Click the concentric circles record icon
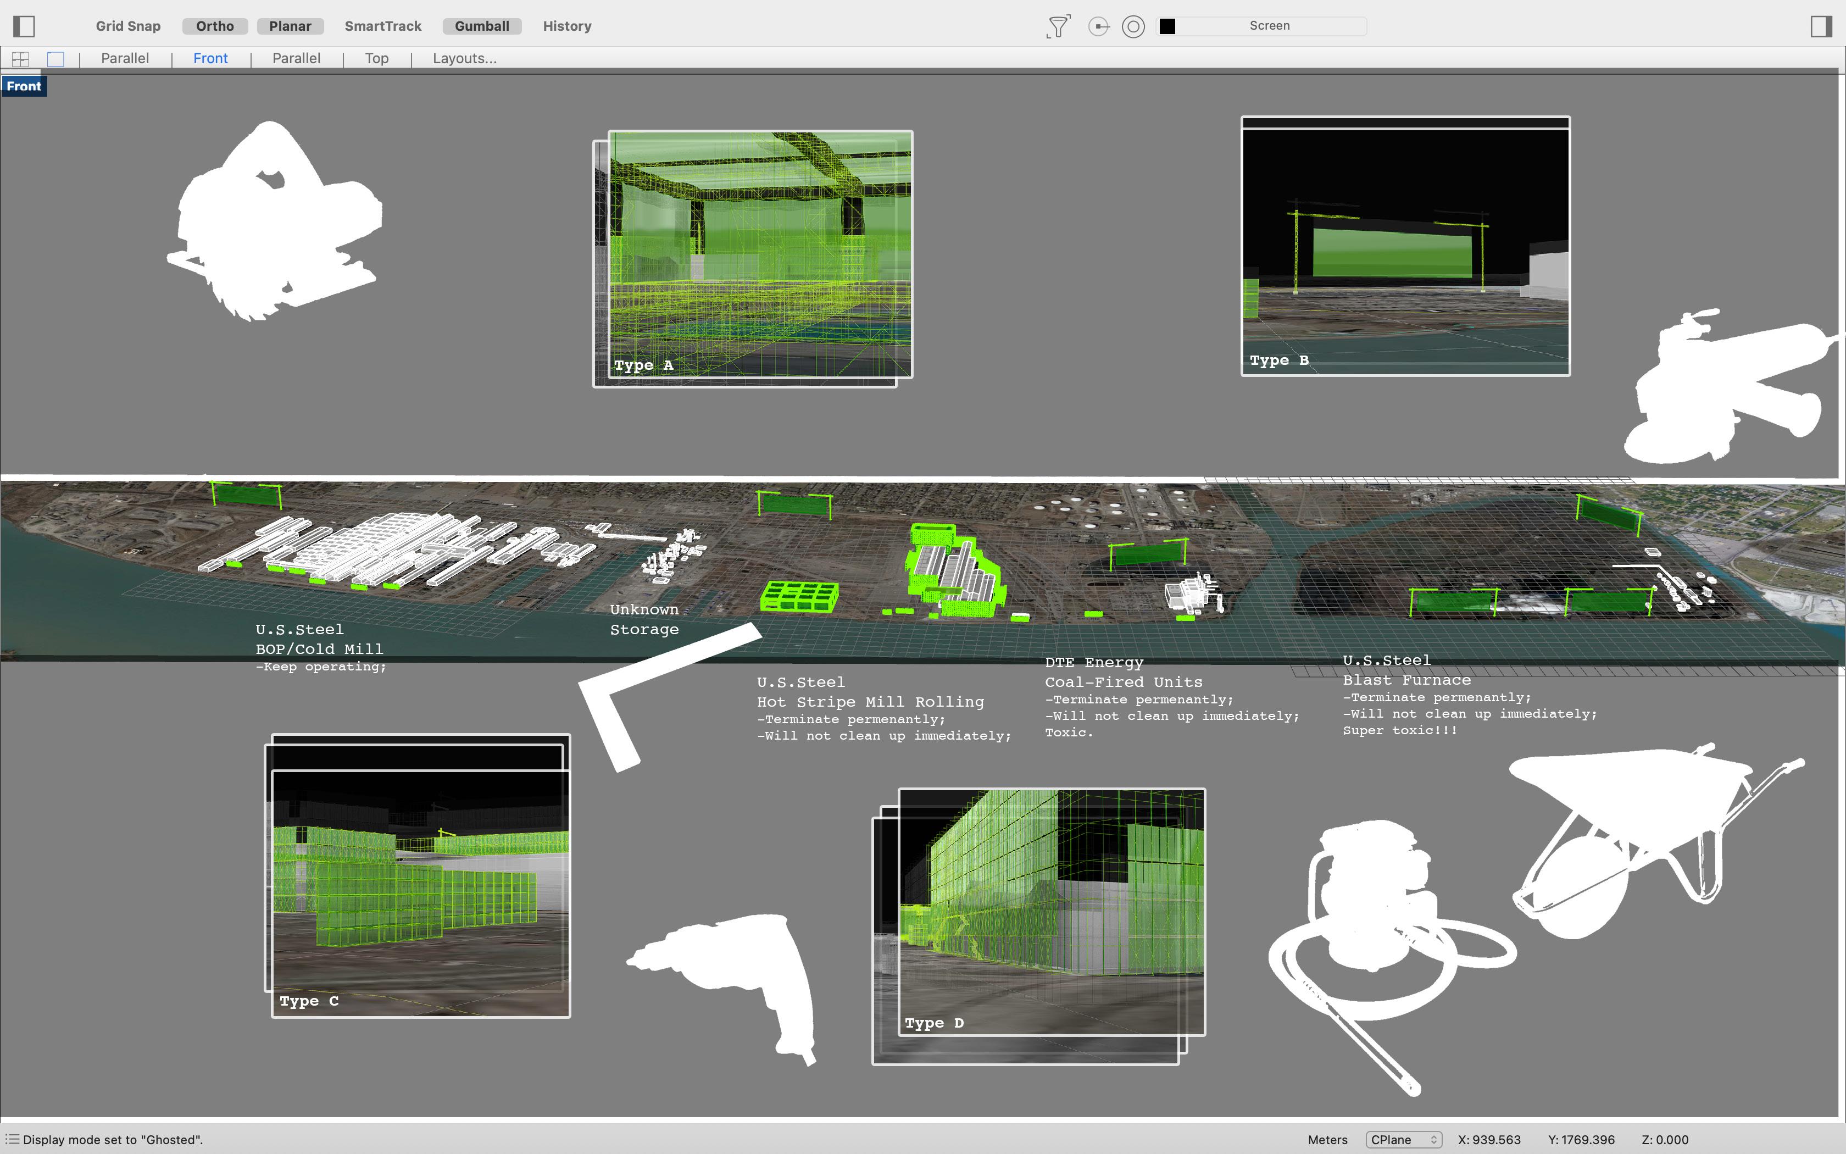Viewport: 1846px width, 1154px height. pyautogui.click(x=1133, y=26)
